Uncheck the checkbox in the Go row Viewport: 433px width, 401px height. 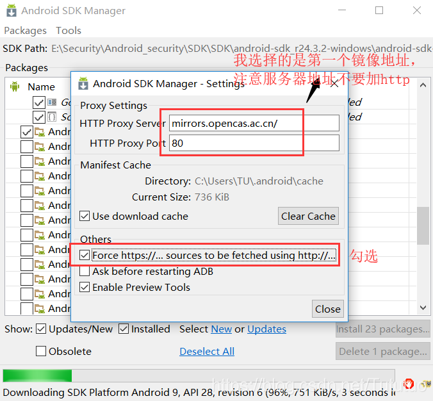[x=39, y=102]
